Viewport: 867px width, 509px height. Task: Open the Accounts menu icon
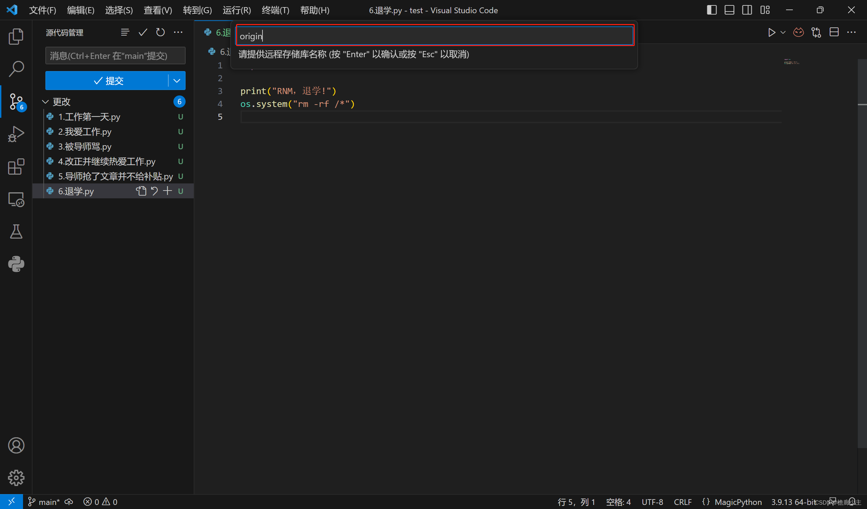[16, 445]
